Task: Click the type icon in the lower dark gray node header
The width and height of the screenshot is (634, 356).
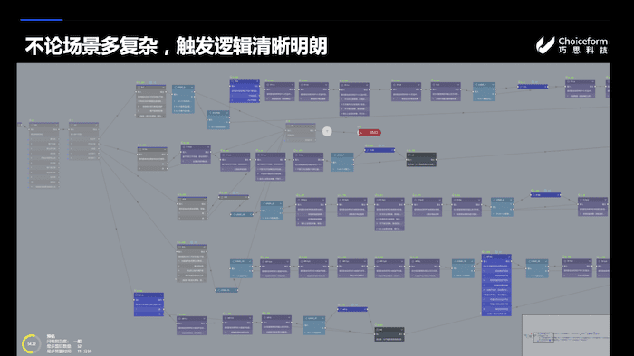Action: click(x=377, y=330)
